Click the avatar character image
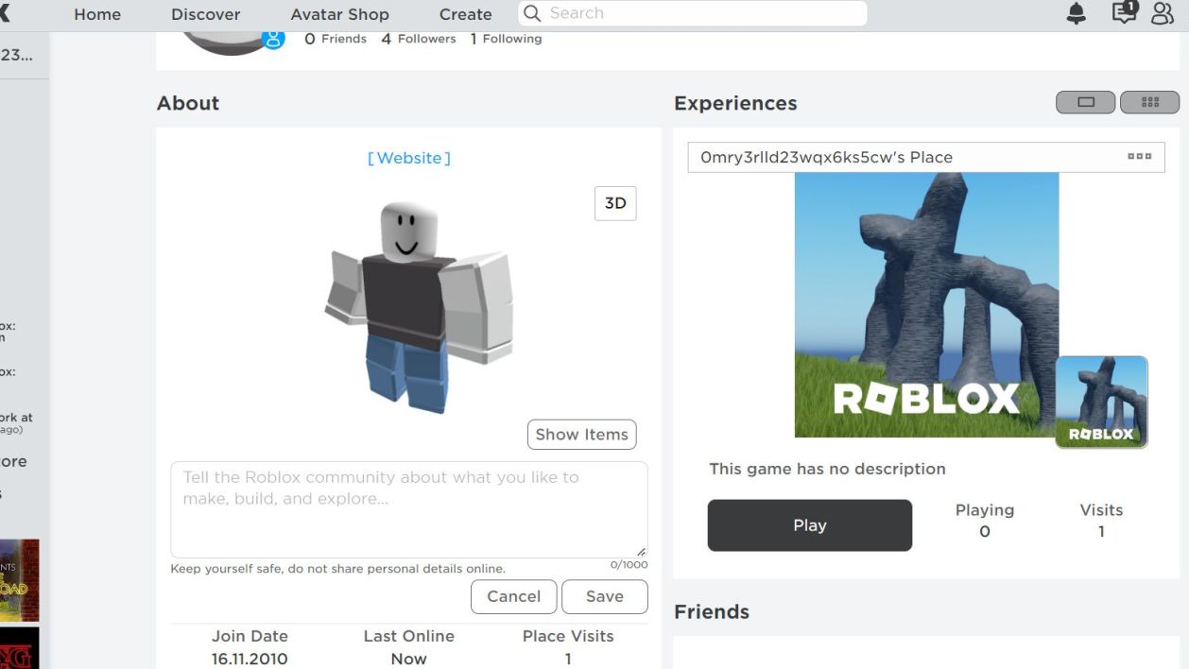The image size is (1189, 669). click(419, 306)
